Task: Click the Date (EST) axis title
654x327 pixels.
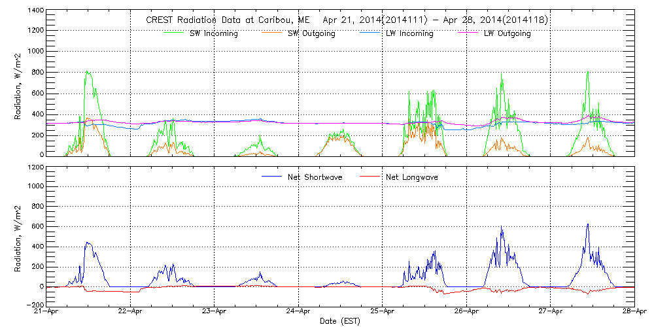Action: pyautogui.click(x=341, y=321)
